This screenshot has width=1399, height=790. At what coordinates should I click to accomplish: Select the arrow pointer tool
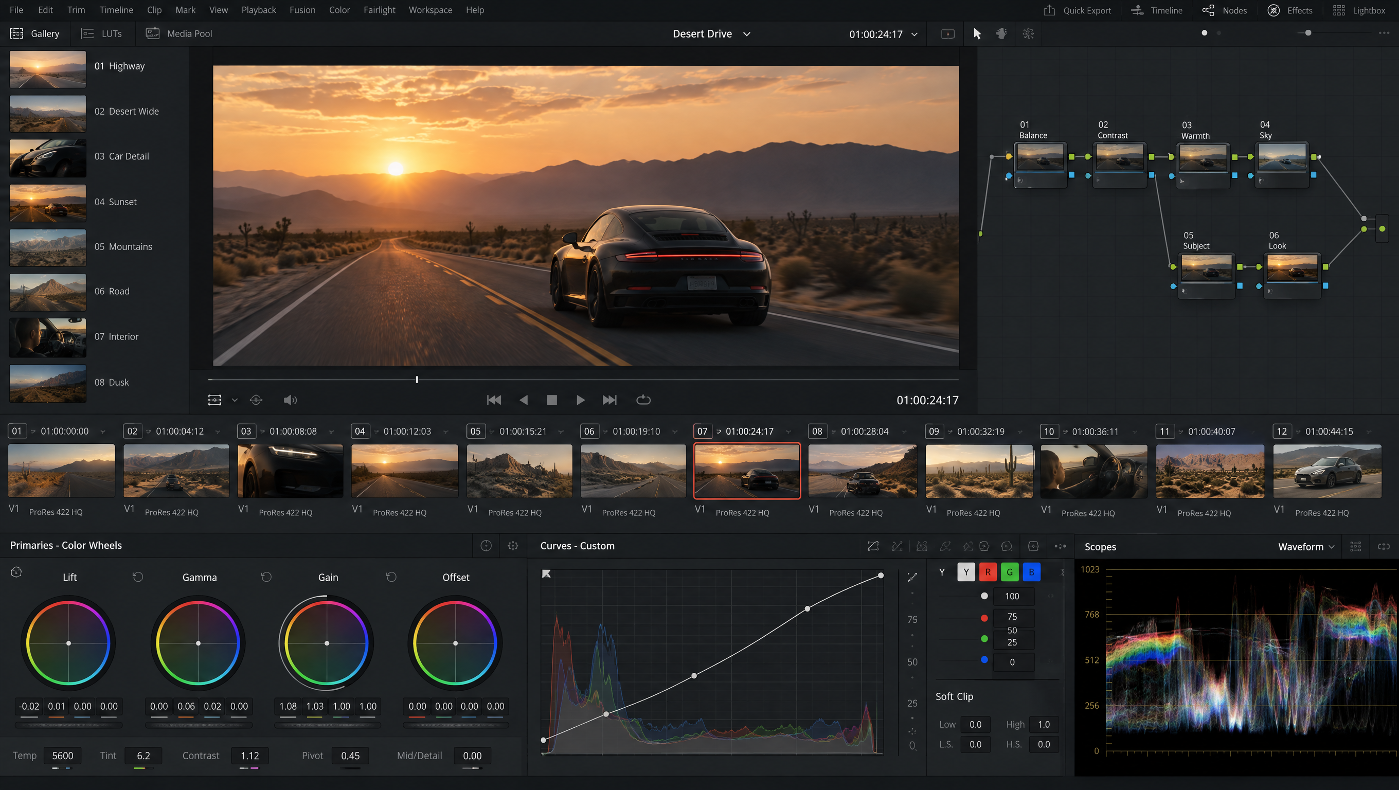coord(977,33)
